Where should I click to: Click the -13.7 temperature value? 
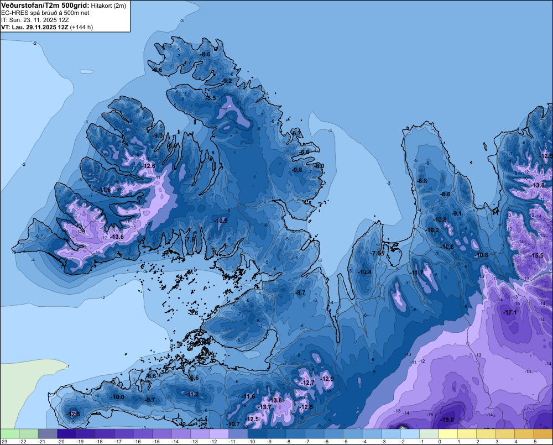(265, 407)
